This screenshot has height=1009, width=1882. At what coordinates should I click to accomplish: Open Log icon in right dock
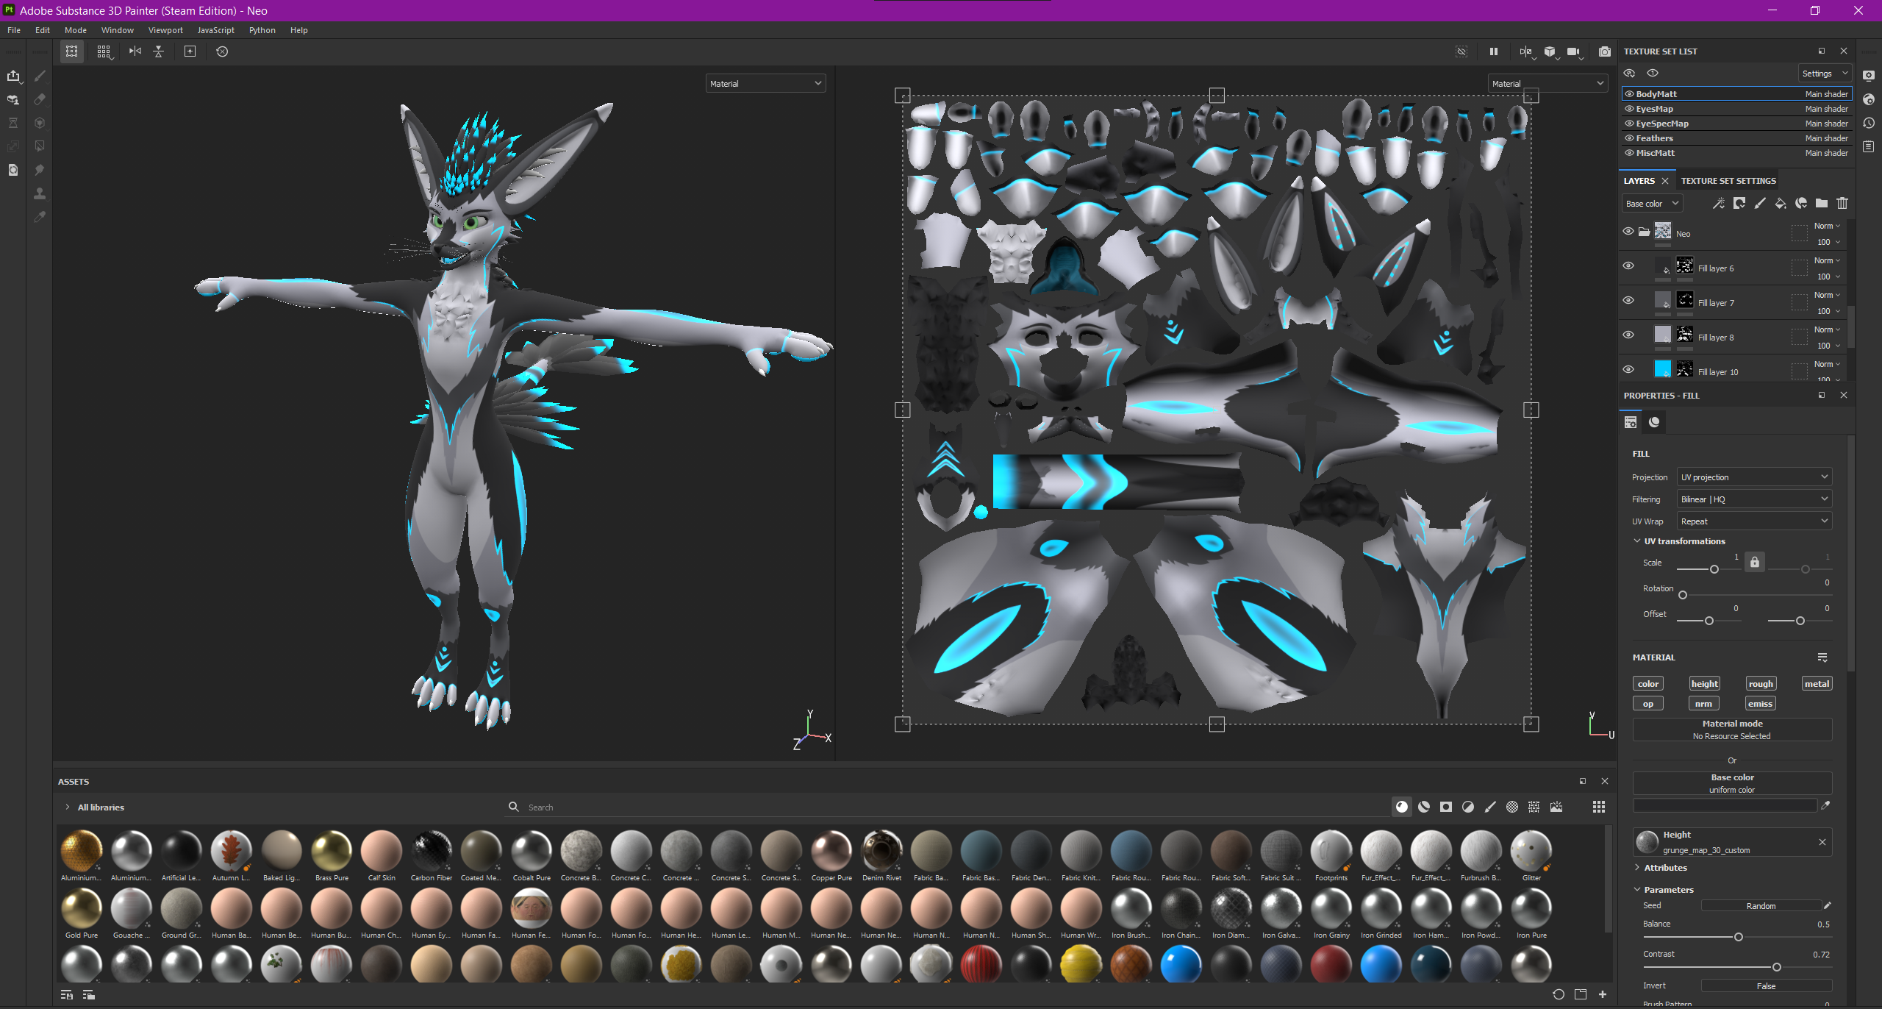click(1869, 146)
